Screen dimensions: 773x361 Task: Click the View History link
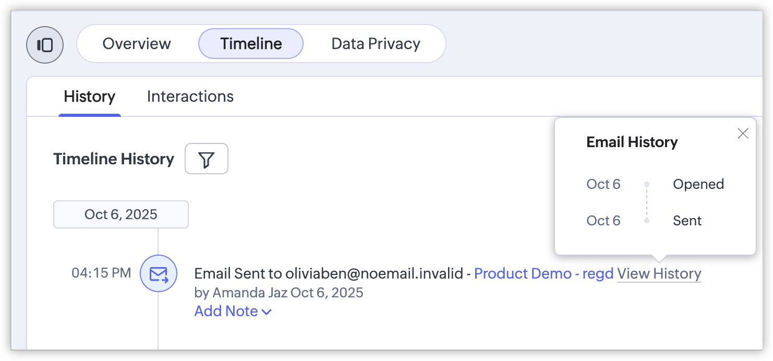[x=659, y=273]
